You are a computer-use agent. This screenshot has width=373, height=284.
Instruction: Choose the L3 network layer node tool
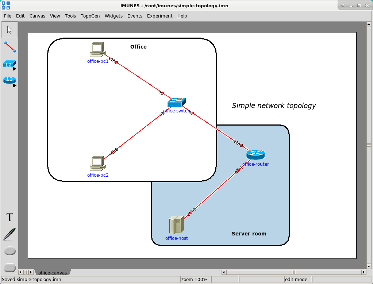9,80
